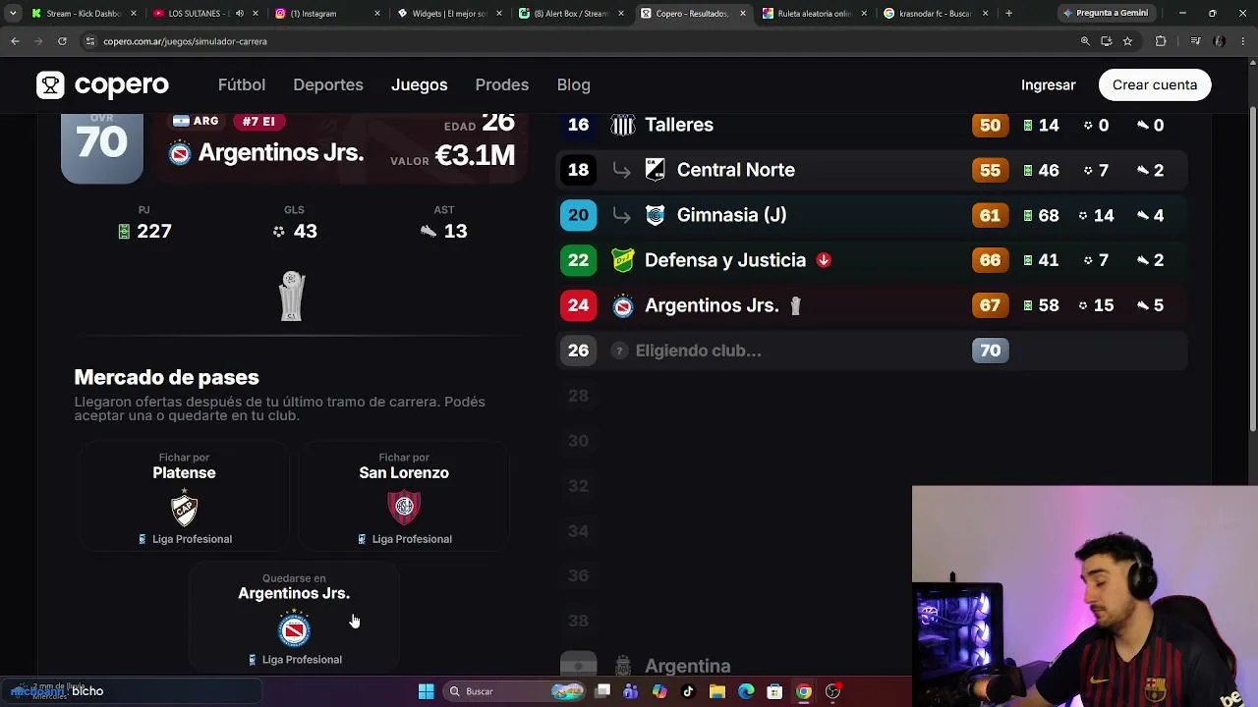This screenshot has width=1258, height=707.
Task: Click the Mercado de pases heading
Action: point(167,377)
